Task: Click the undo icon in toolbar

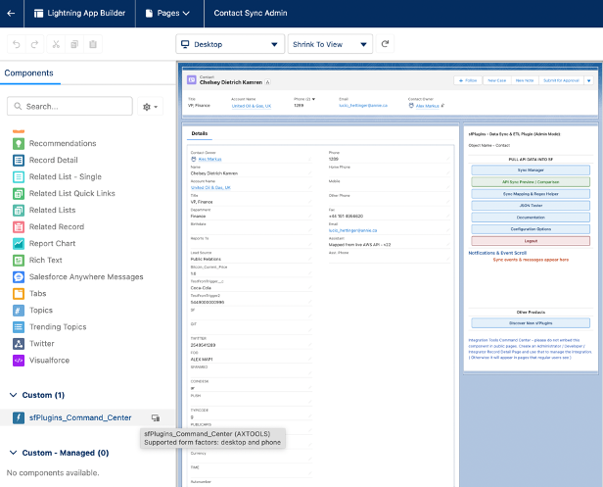Action: coord(16,44)
